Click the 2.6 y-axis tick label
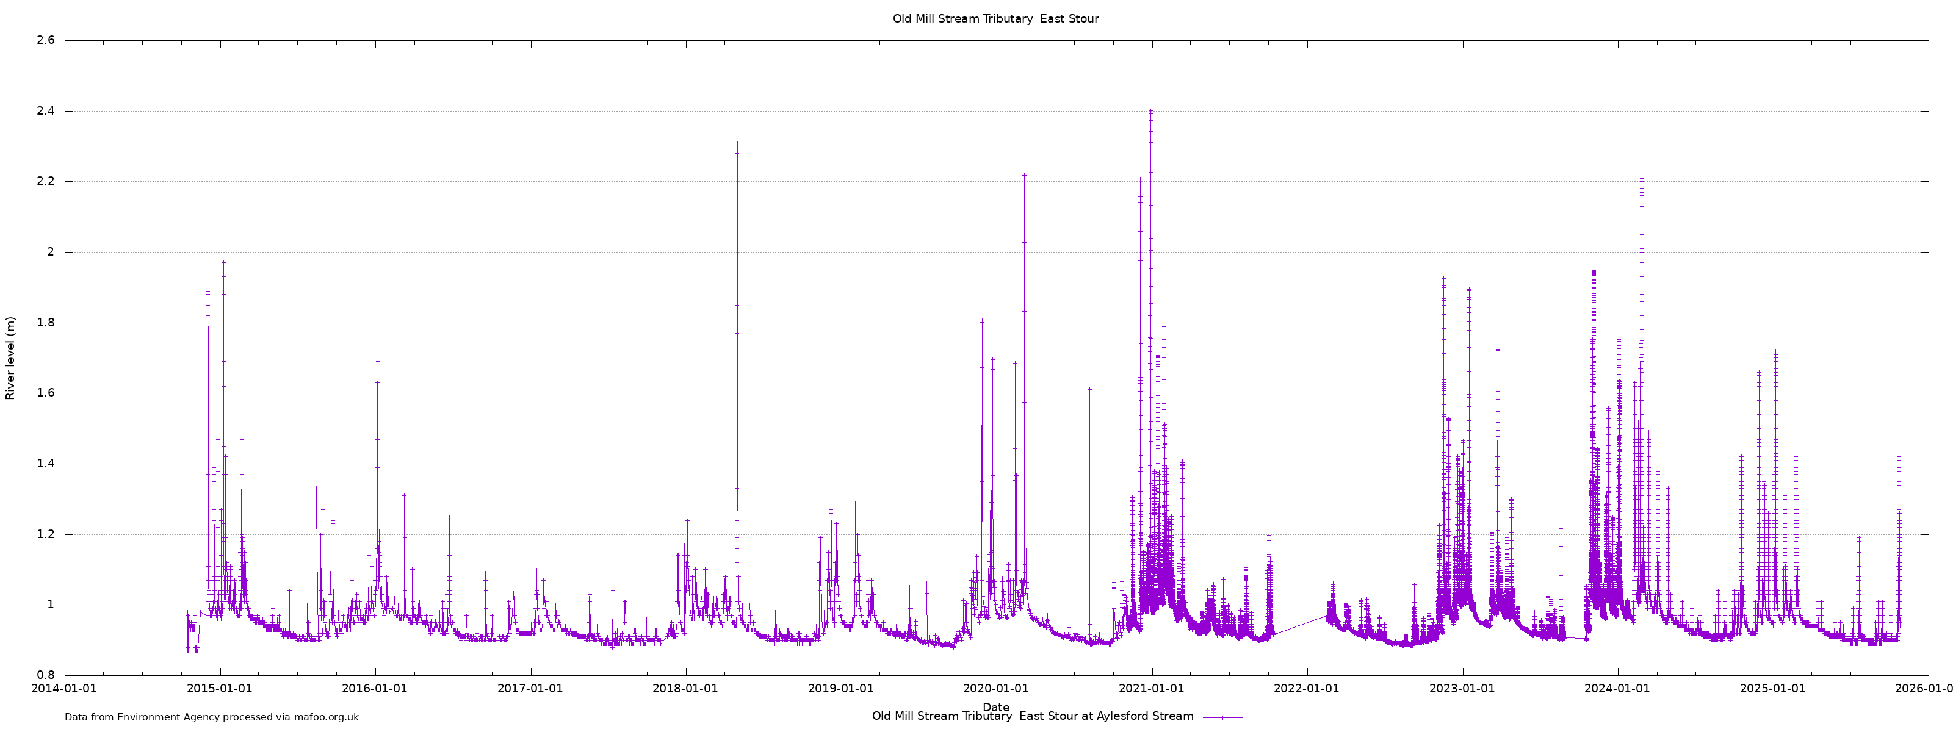The width and height of the screenshot is (1953, 732). [46, 40]
